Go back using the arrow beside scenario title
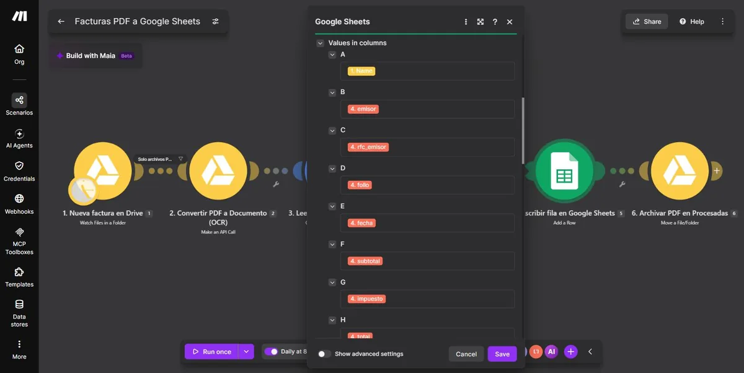 click(61, 21)
